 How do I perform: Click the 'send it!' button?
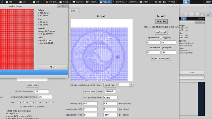161,21
